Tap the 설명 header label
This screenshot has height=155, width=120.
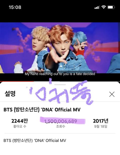(10, 94)
